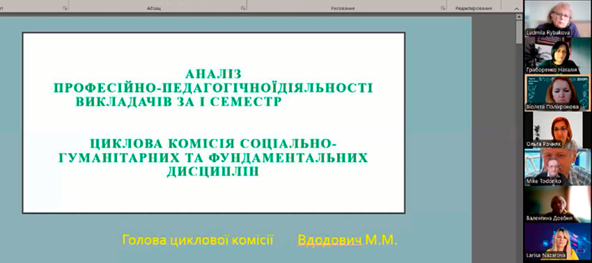Click the line ВИКЛАДАЧІВ ЗА І СЕМЕСТР
The image size is (592, 263).
point(179,102)
